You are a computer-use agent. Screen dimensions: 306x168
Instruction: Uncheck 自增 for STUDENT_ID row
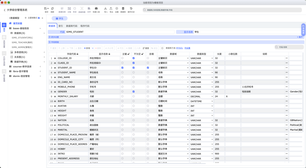tap(148, 68)
